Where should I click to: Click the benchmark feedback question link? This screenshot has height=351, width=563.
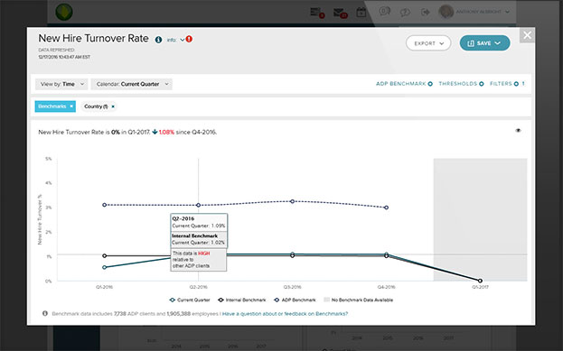tap(285, 314)
